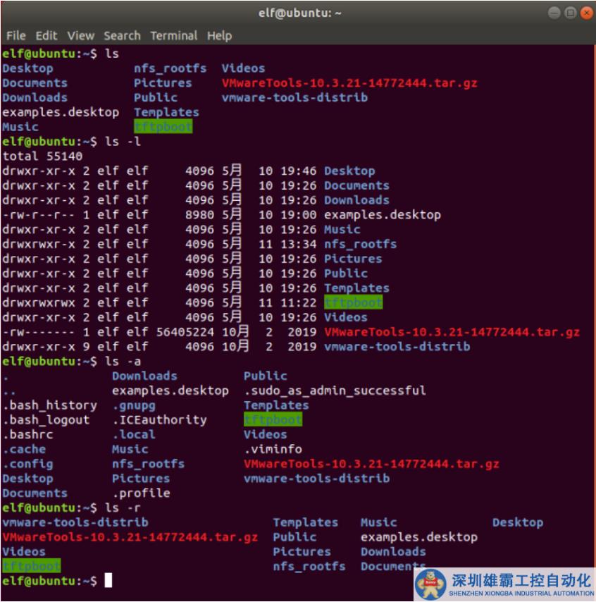Viewport: 596px width, 602px height.
Task: Open the File menu
Action: pyautogui.click(x=15, y=35)
